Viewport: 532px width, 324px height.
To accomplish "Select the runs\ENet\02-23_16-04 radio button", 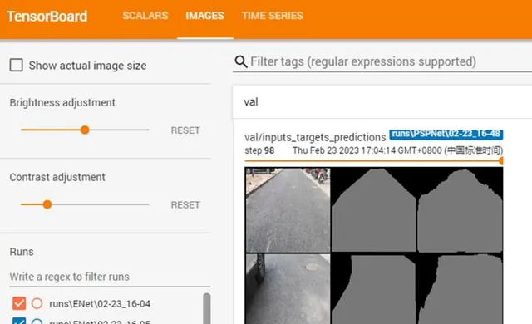I will [37, 303].
